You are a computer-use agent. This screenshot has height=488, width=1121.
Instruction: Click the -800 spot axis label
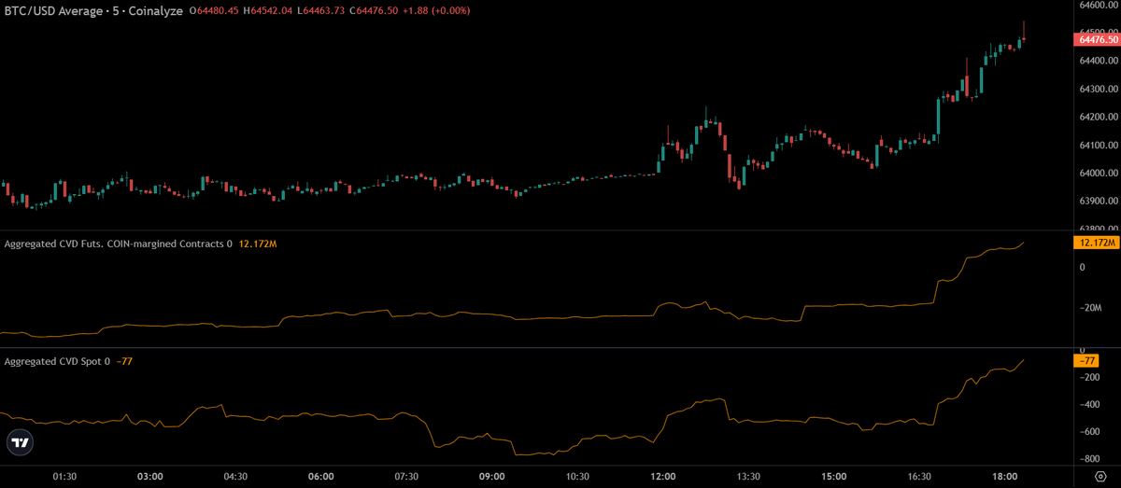[1090, 459]
